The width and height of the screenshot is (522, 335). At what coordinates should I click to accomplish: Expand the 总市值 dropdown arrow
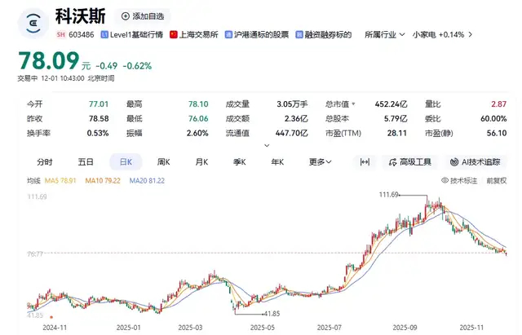pyautogui.click(x=354, y=104)
